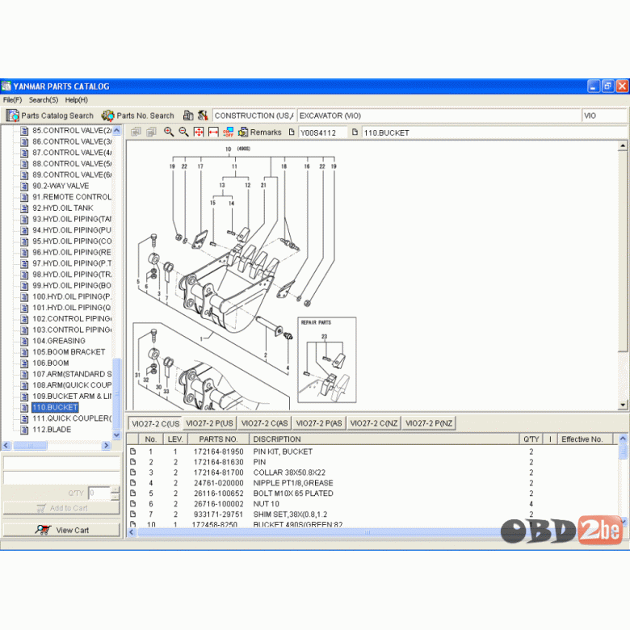The width and height of the screenshot is (630, 630).
Task: Click the diagram scroll-down arrow
Action: (623, 405)
